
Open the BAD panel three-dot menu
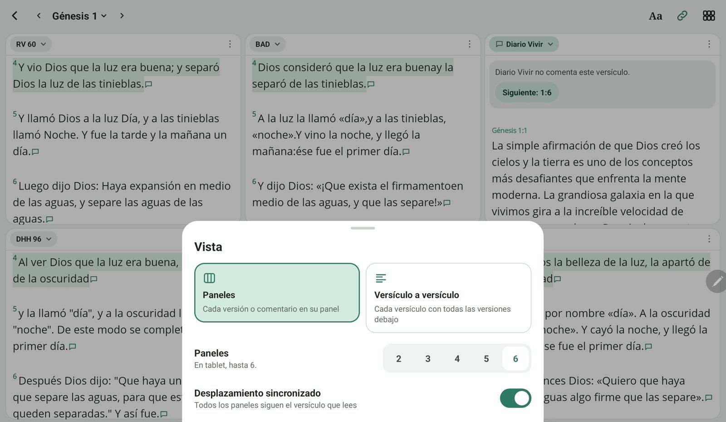click(x=470, y=44)
